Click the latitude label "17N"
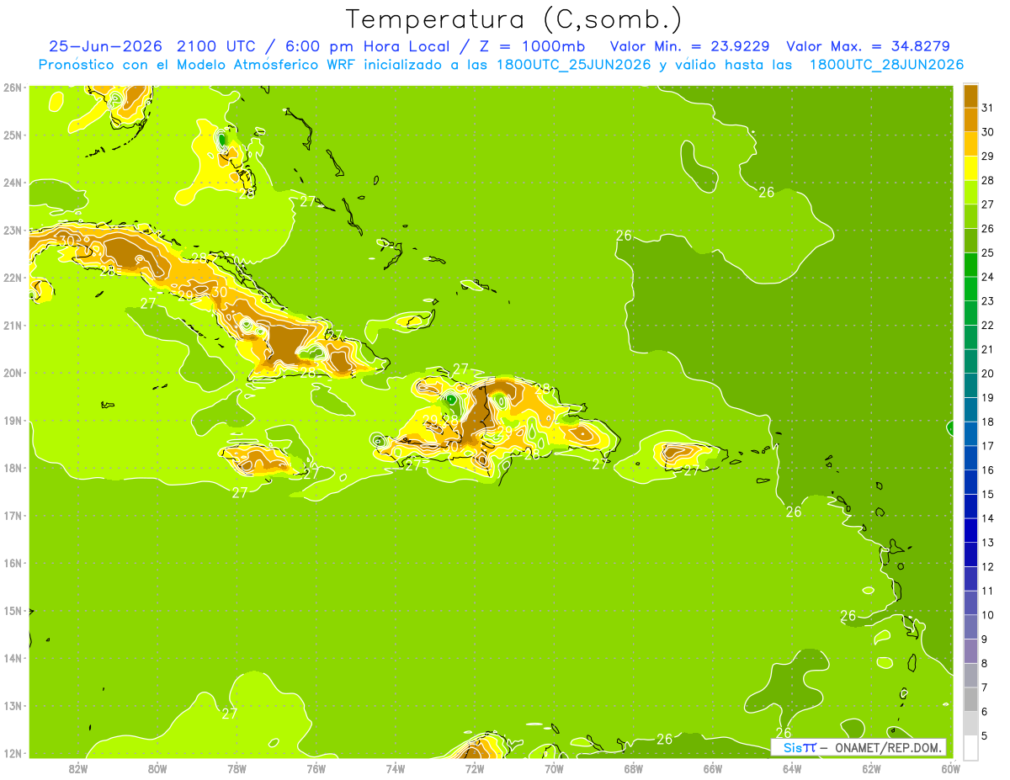The width and height of the screenshot is (1010, 780). (x=13, y=515)
